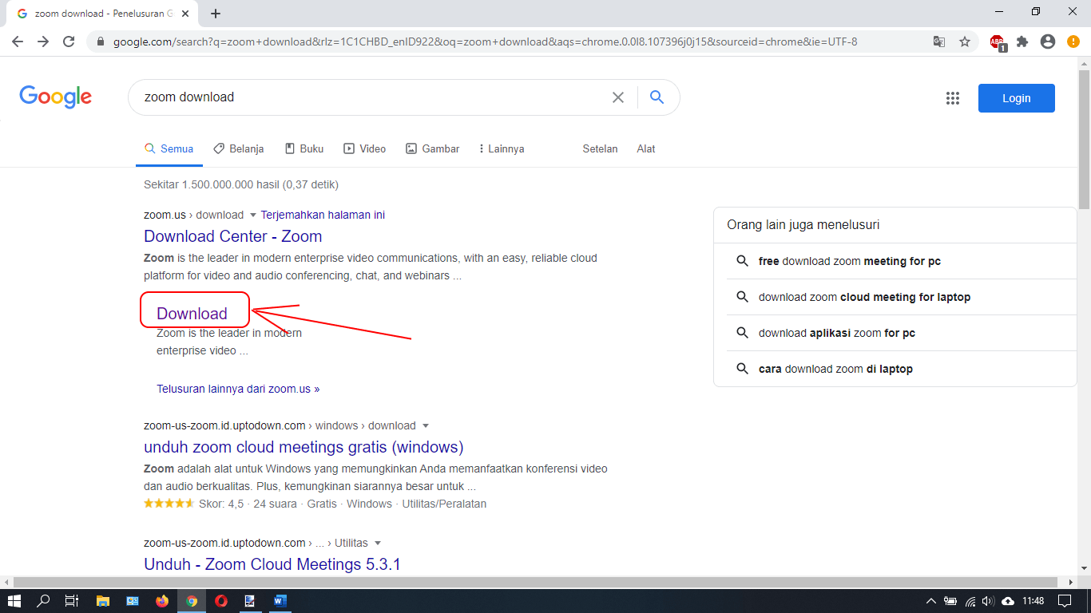
Task: Open Windows taskbar search
Action: (x=43, y=601)
